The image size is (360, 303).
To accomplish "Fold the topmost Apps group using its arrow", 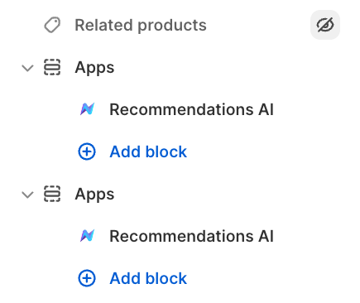I will tap(27, 68).
